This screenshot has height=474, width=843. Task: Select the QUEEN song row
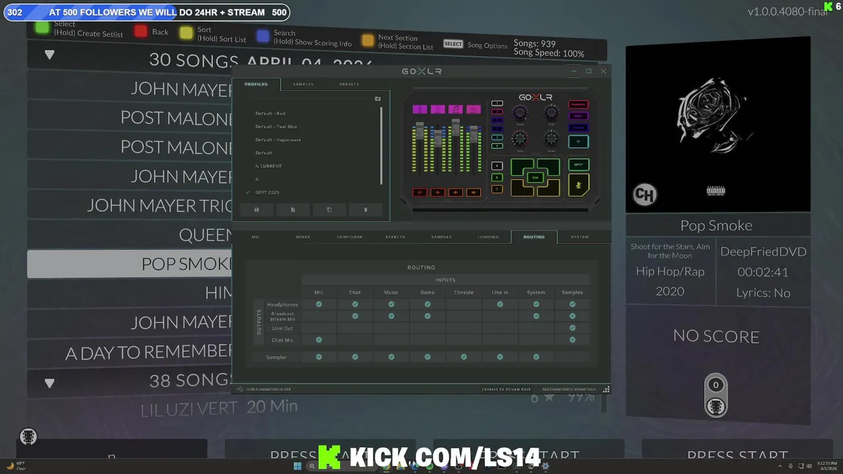129,234
